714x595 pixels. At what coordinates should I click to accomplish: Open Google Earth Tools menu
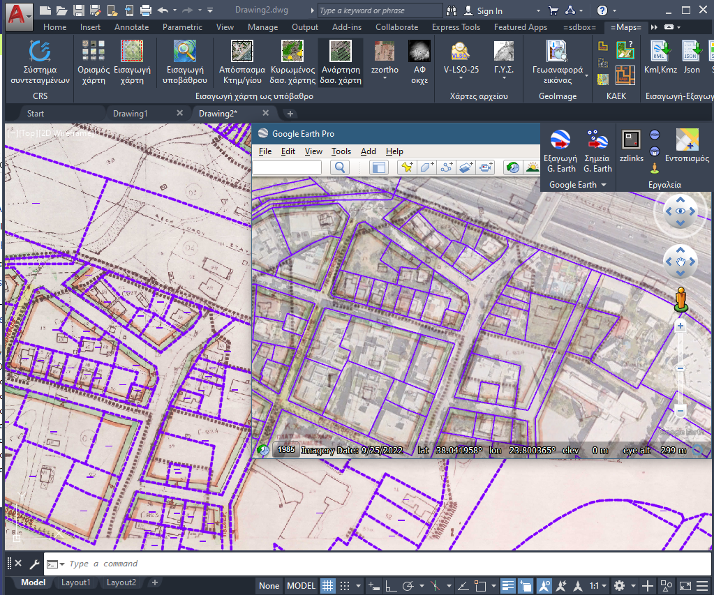point(341,151)
